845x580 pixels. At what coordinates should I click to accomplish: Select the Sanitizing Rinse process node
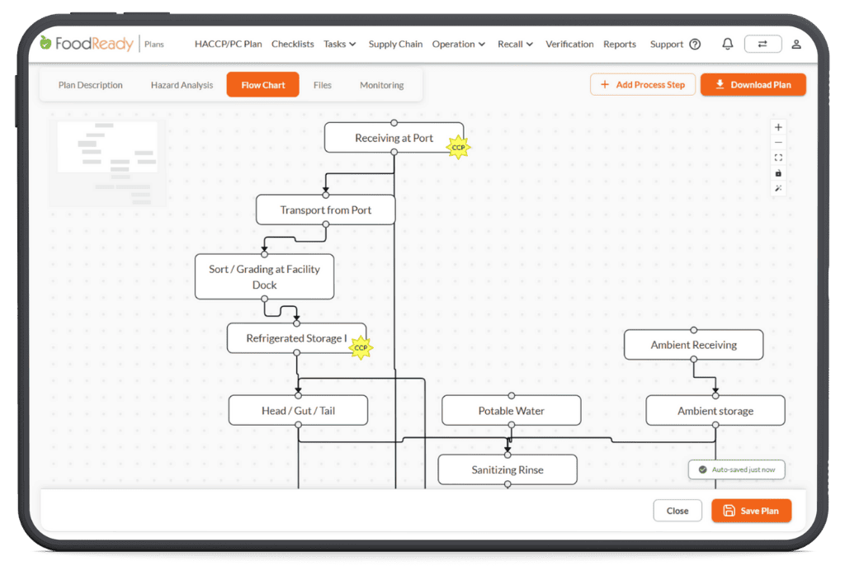[507, 469]
